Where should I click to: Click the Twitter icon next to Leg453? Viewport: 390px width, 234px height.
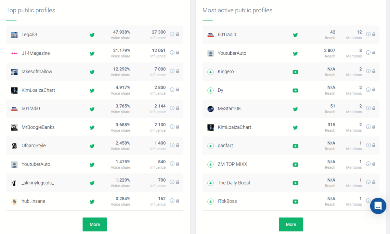pos(92,35)
